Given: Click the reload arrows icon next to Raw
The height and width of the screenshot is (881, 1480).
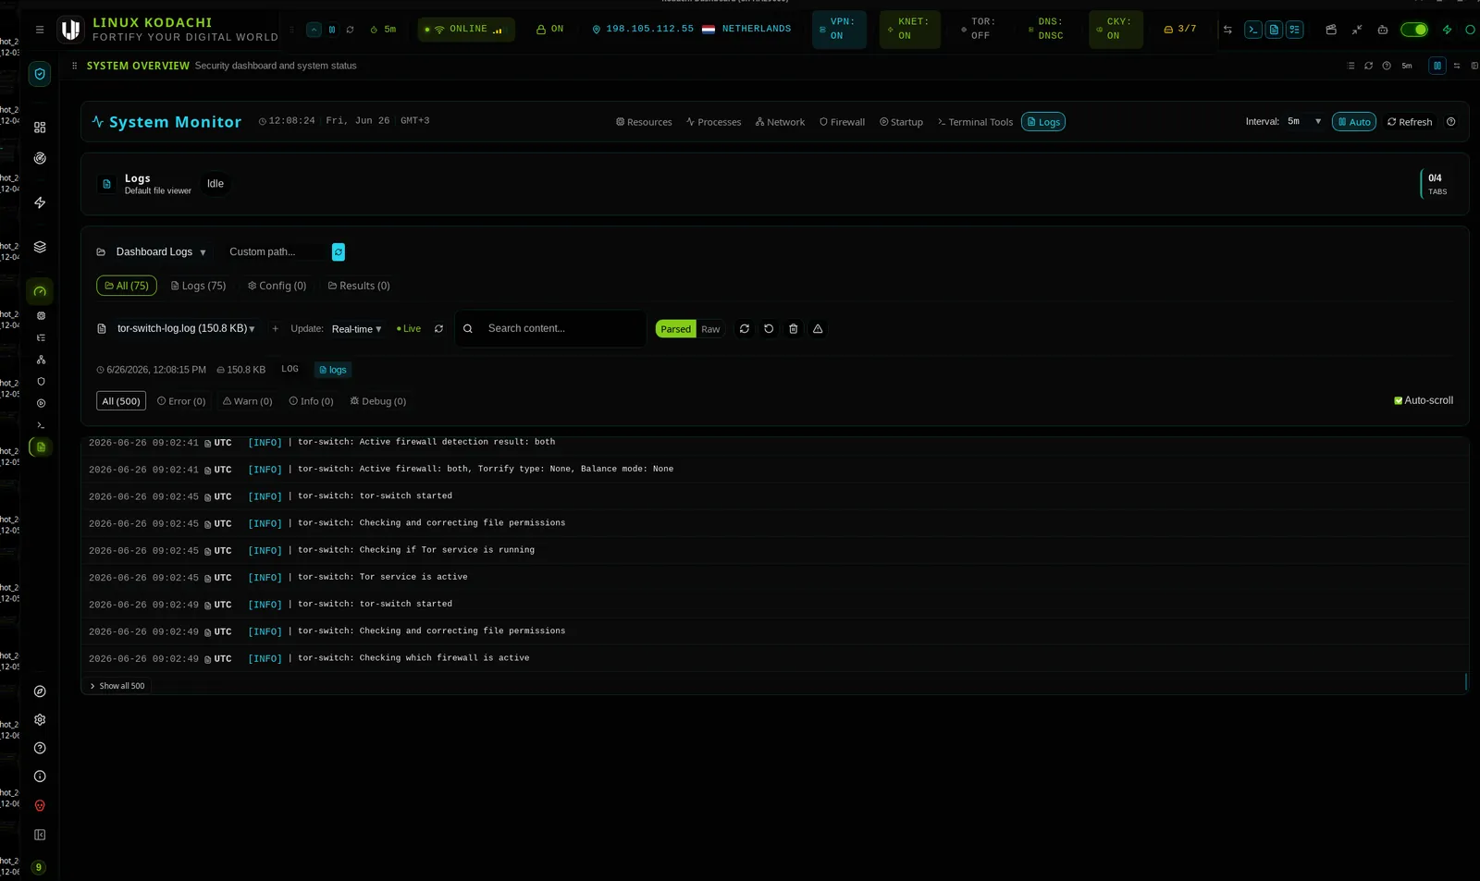Looking at the screenshot, I should 745,329.
